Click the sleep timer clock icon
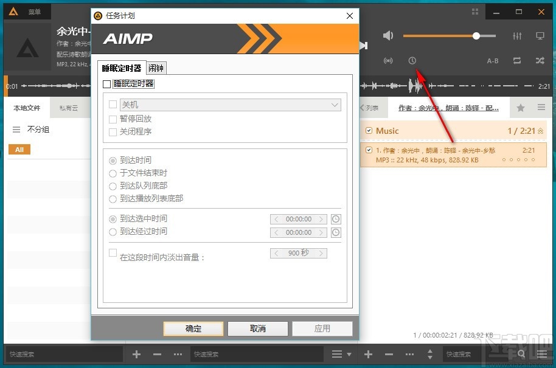Image resolution: width=556 pixels, height=368 pixels. click(x=413, y=60)
